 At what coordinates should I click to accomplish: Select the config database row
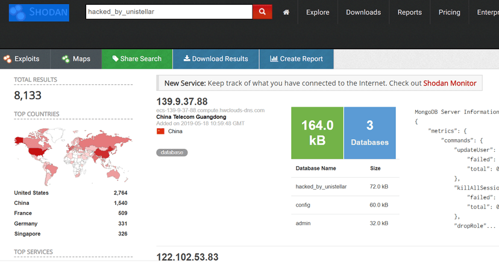coord(345,205)
